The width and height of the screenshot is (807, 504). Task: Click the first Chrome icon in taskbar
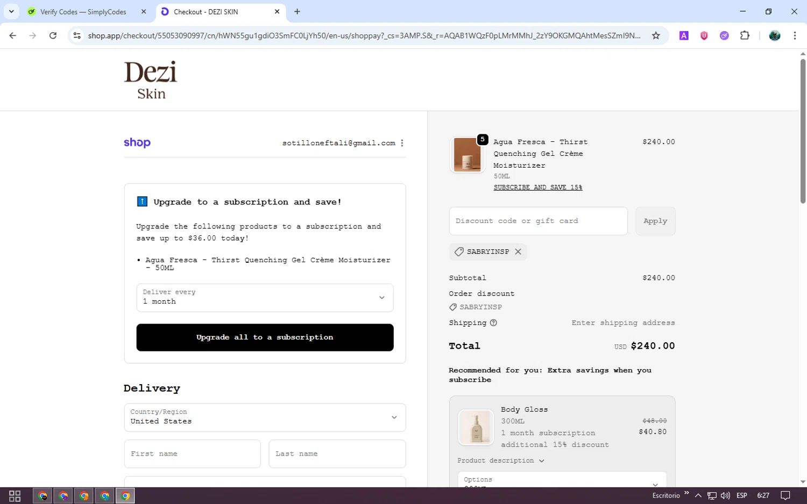(x=43, y=495)
